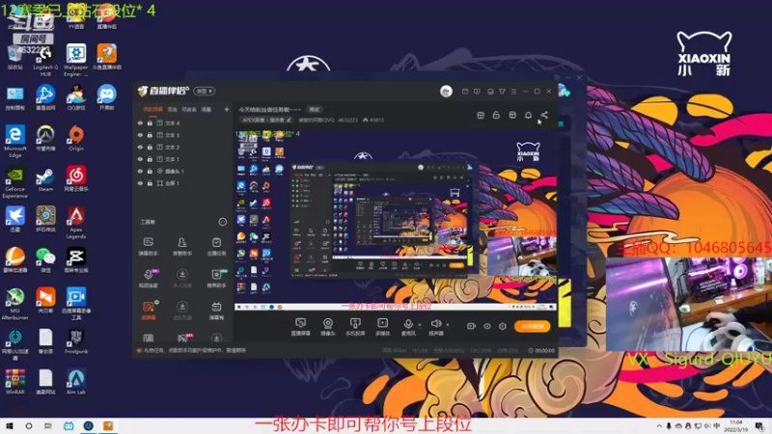
Task: Open the taskbar clock and date
Action: 735,426
